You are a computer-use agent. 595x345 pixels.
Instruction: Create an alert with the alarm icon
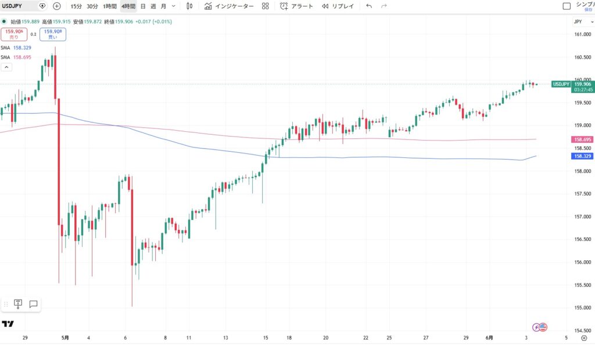[284, 6]
